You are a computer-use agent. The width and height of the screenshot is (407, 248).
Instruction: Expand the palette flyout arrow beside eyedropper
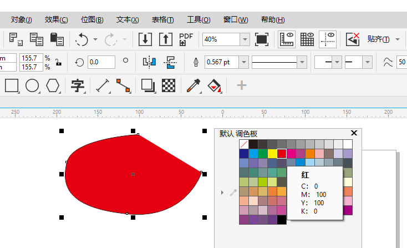pyautogui.click(x=222, y=193)
